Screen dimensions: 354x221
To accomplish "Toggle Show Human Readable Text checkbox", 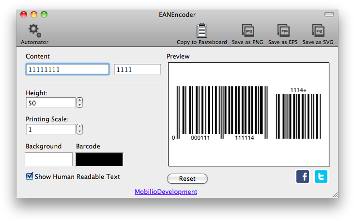I will (30, 177).
